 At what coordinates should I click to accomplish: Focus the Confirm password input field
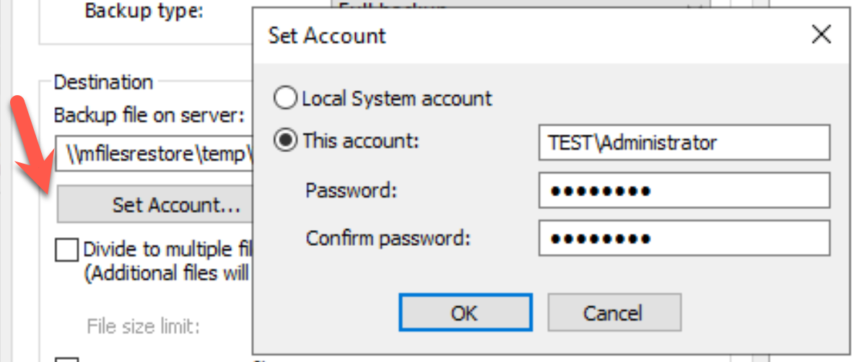[x=684, y=238]
